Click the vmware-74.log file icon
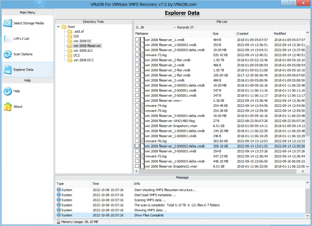312x226 pixels. tap(142, 106)
